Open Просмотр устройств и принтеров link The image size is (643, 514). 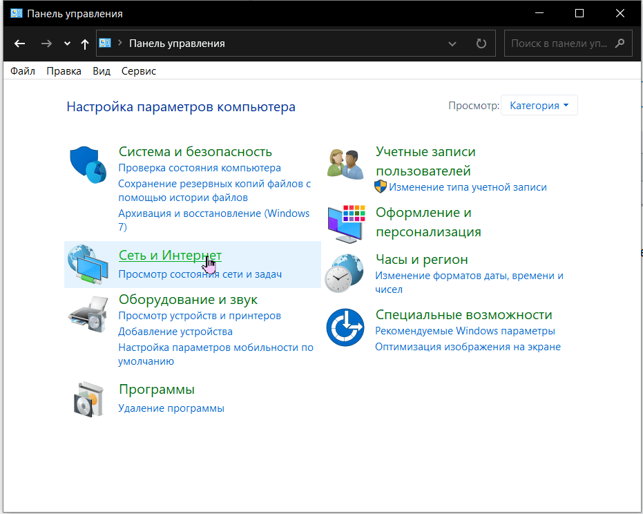click(x=200, y=316)
